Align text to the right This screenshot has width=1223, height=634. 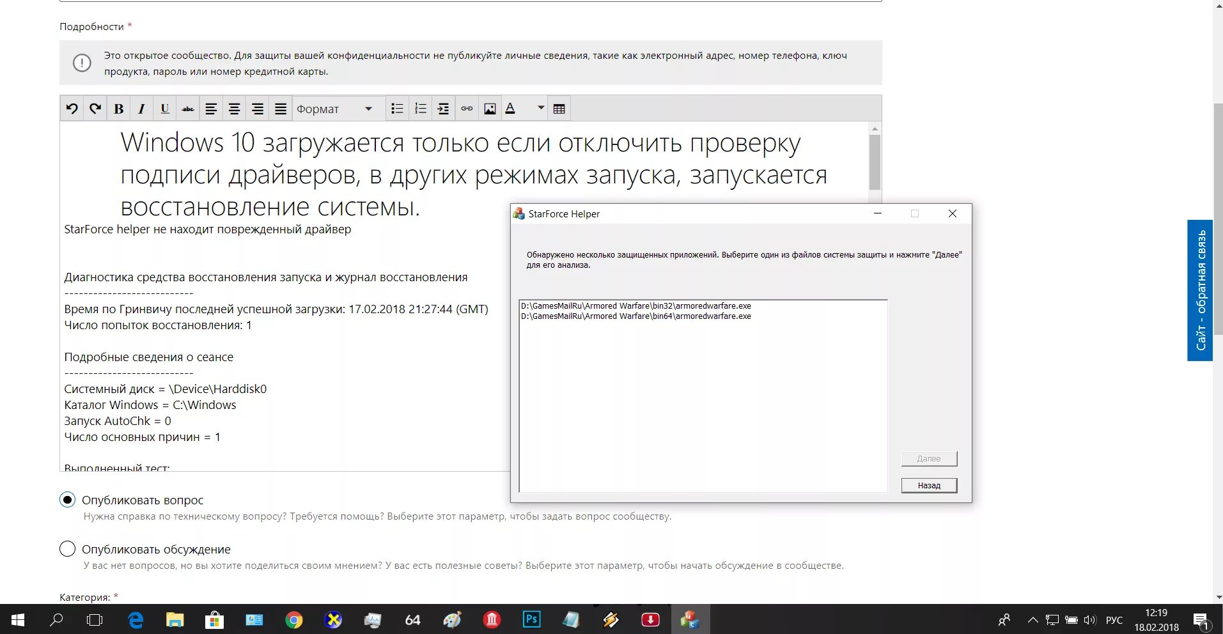coord(257,109)
